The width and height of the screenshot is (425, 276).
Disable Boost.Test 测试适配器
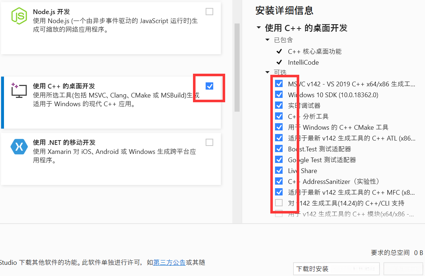click(279, 148)
